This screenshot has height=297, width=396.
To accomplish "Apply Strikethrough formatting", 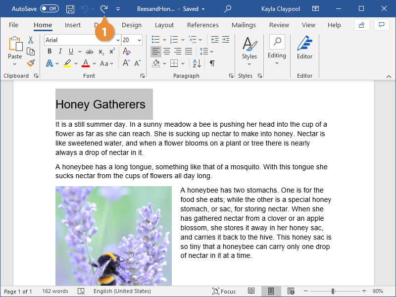I will point(89,51).
